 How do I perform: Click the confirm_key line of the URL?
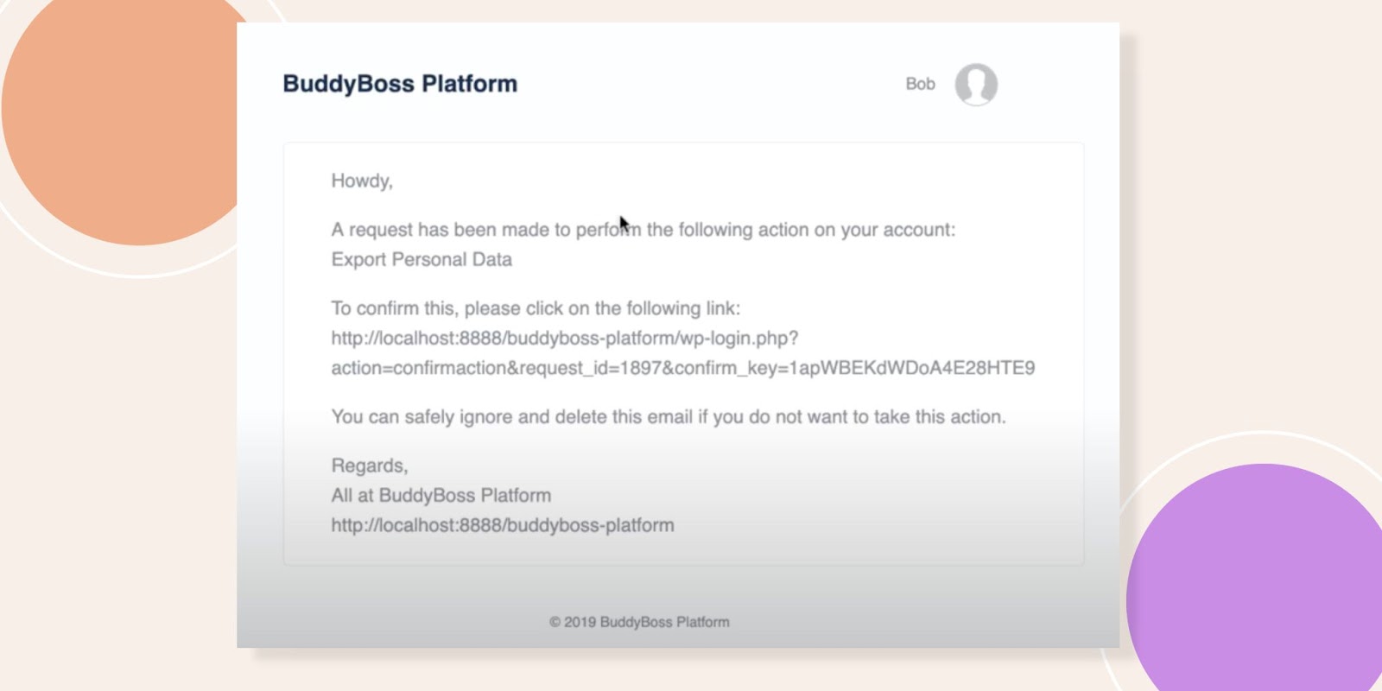682,368
